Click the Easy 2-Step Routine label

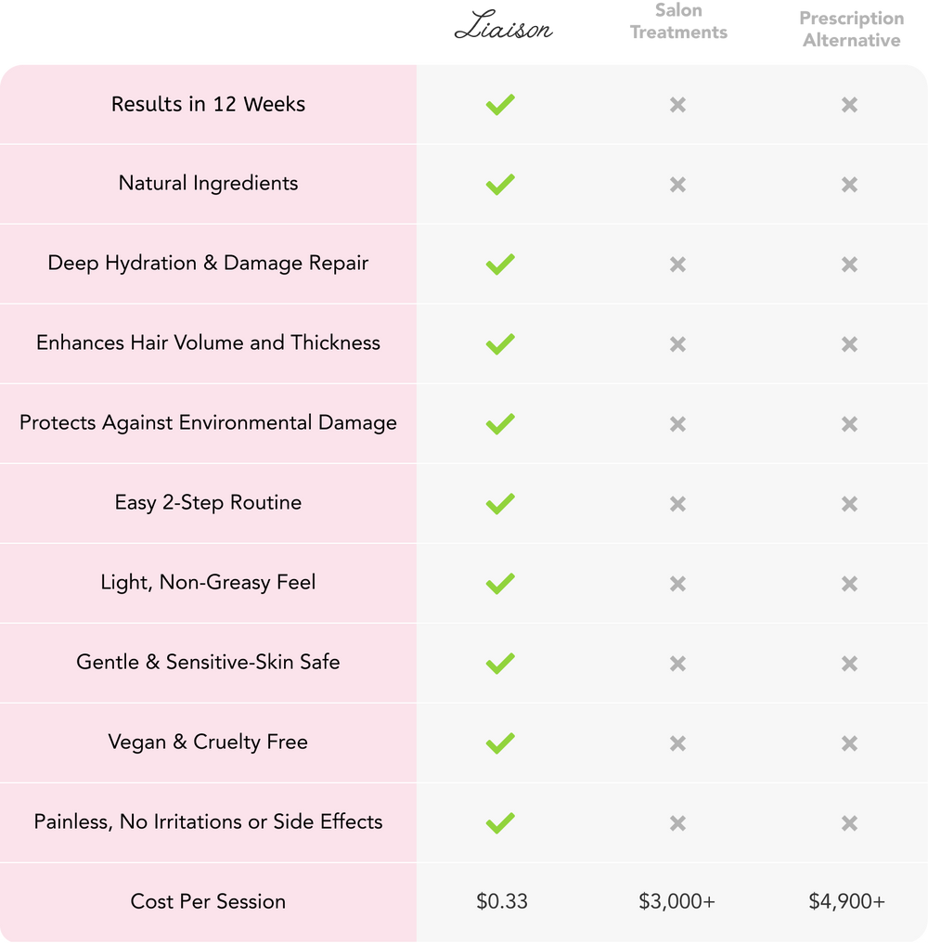pos(208,503)
